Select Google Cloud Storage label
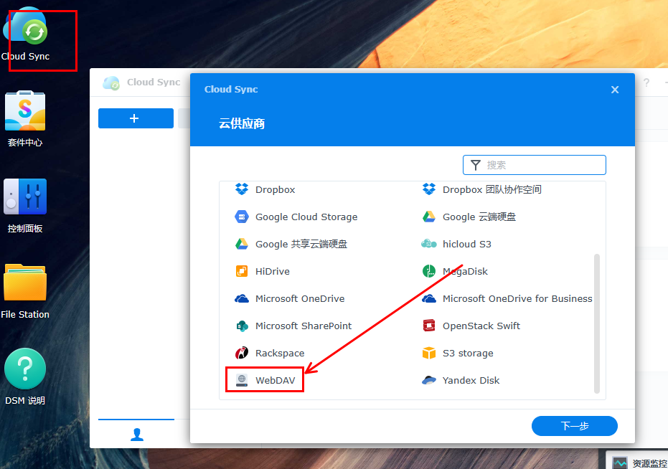 pyautogui.click(x=306, y=217)
